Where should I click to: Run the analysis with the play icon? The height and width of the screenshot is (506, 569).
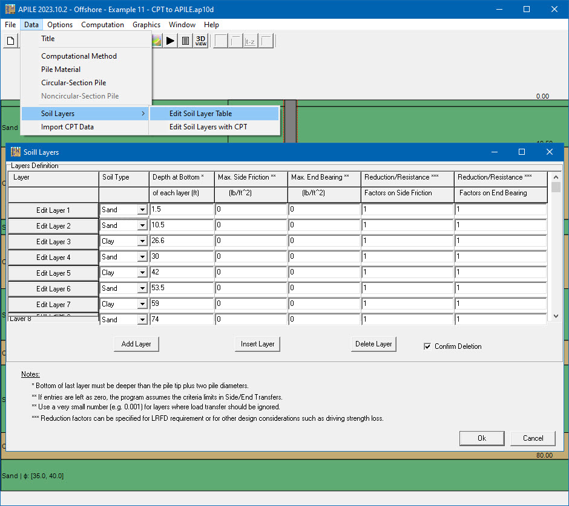tap(170, 41)
